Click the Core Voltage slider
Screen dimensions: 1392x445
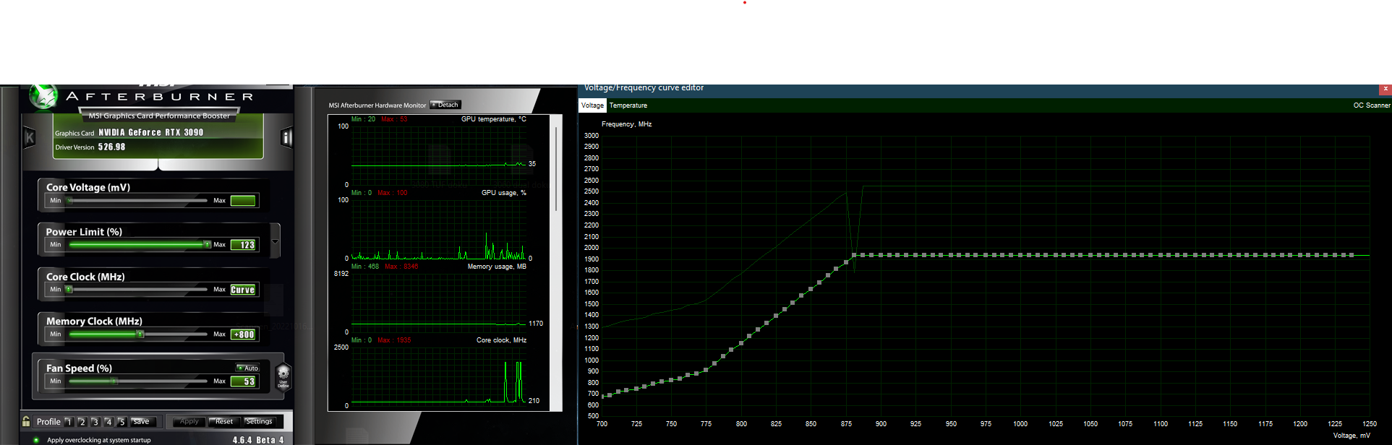click(x=137, y=200)
